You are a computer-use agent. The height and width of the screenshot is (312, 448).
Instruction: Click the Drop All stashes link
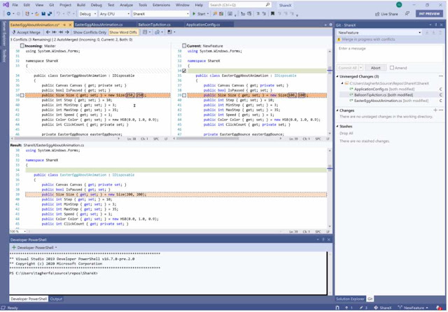coord(346,134)
